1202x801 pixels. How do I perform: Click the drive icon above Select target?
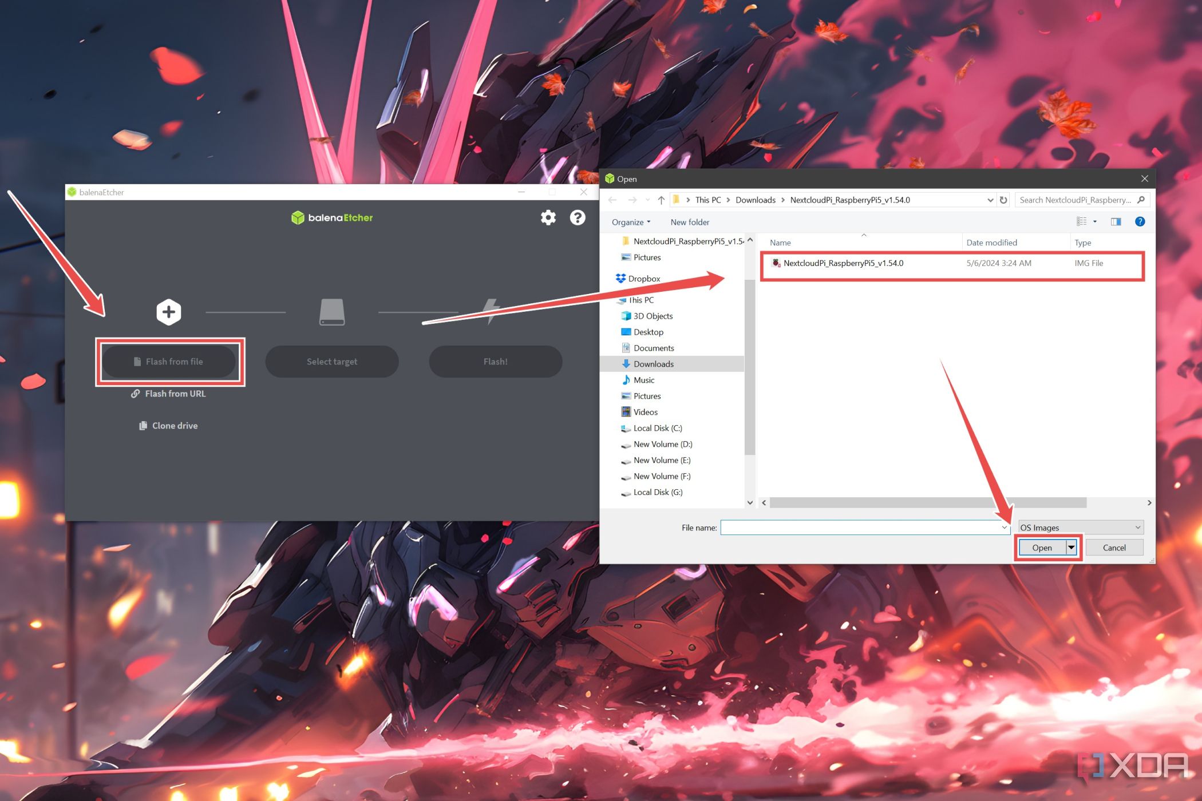tap(332, 312)
